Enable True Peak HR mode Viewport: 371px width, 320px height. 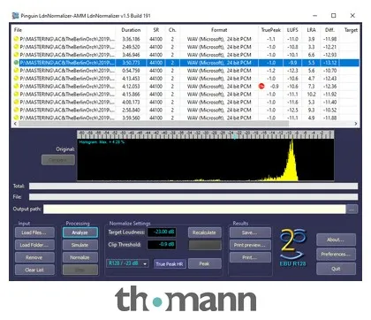(x=170, y=263)
